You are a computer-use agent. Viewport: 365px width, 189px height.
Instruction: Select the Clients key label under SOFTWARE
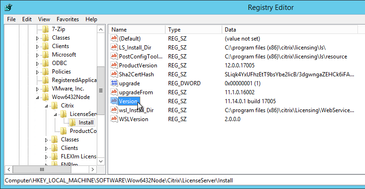point(60,46)
